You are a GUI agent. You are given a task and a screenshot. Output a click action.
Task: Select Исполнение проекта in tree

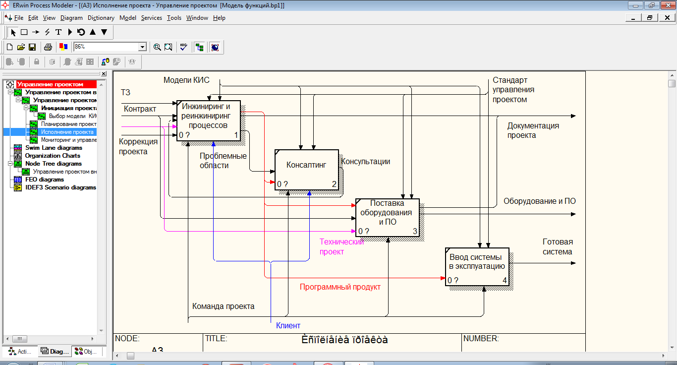click(x=67, y=132)
